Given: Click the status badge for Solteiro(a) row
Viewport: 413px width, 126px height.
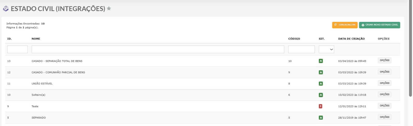Looking at the screenshot, I should pyautogui.click(x=321, y=95).
